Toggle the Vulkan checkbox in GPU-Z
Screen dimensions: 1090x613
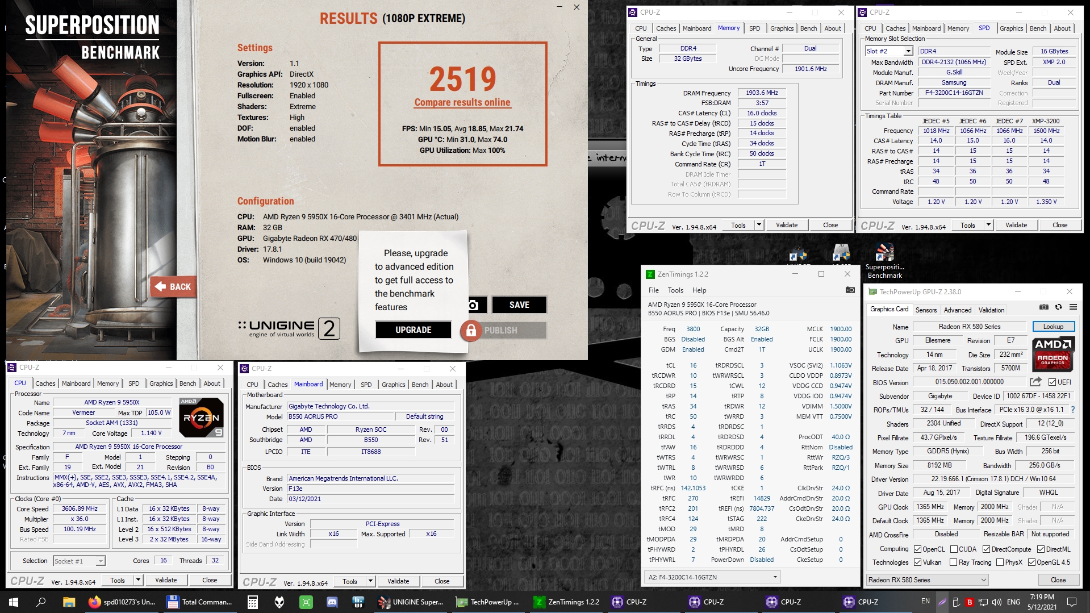point(917,562)
